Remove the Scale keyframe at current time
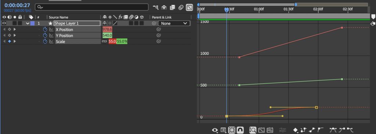 (9, 41)
